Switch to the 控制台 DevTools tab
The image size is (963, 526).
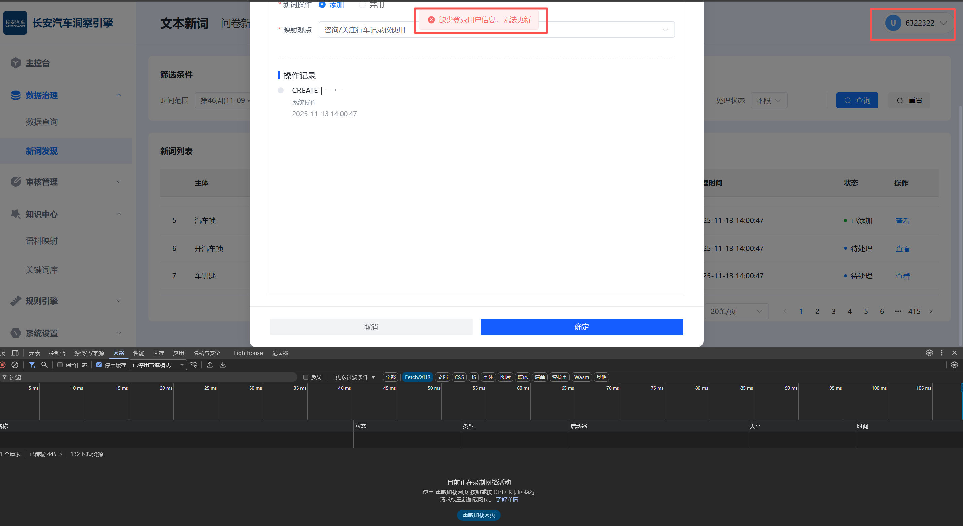pyautogui.click(x=57, y=353)
